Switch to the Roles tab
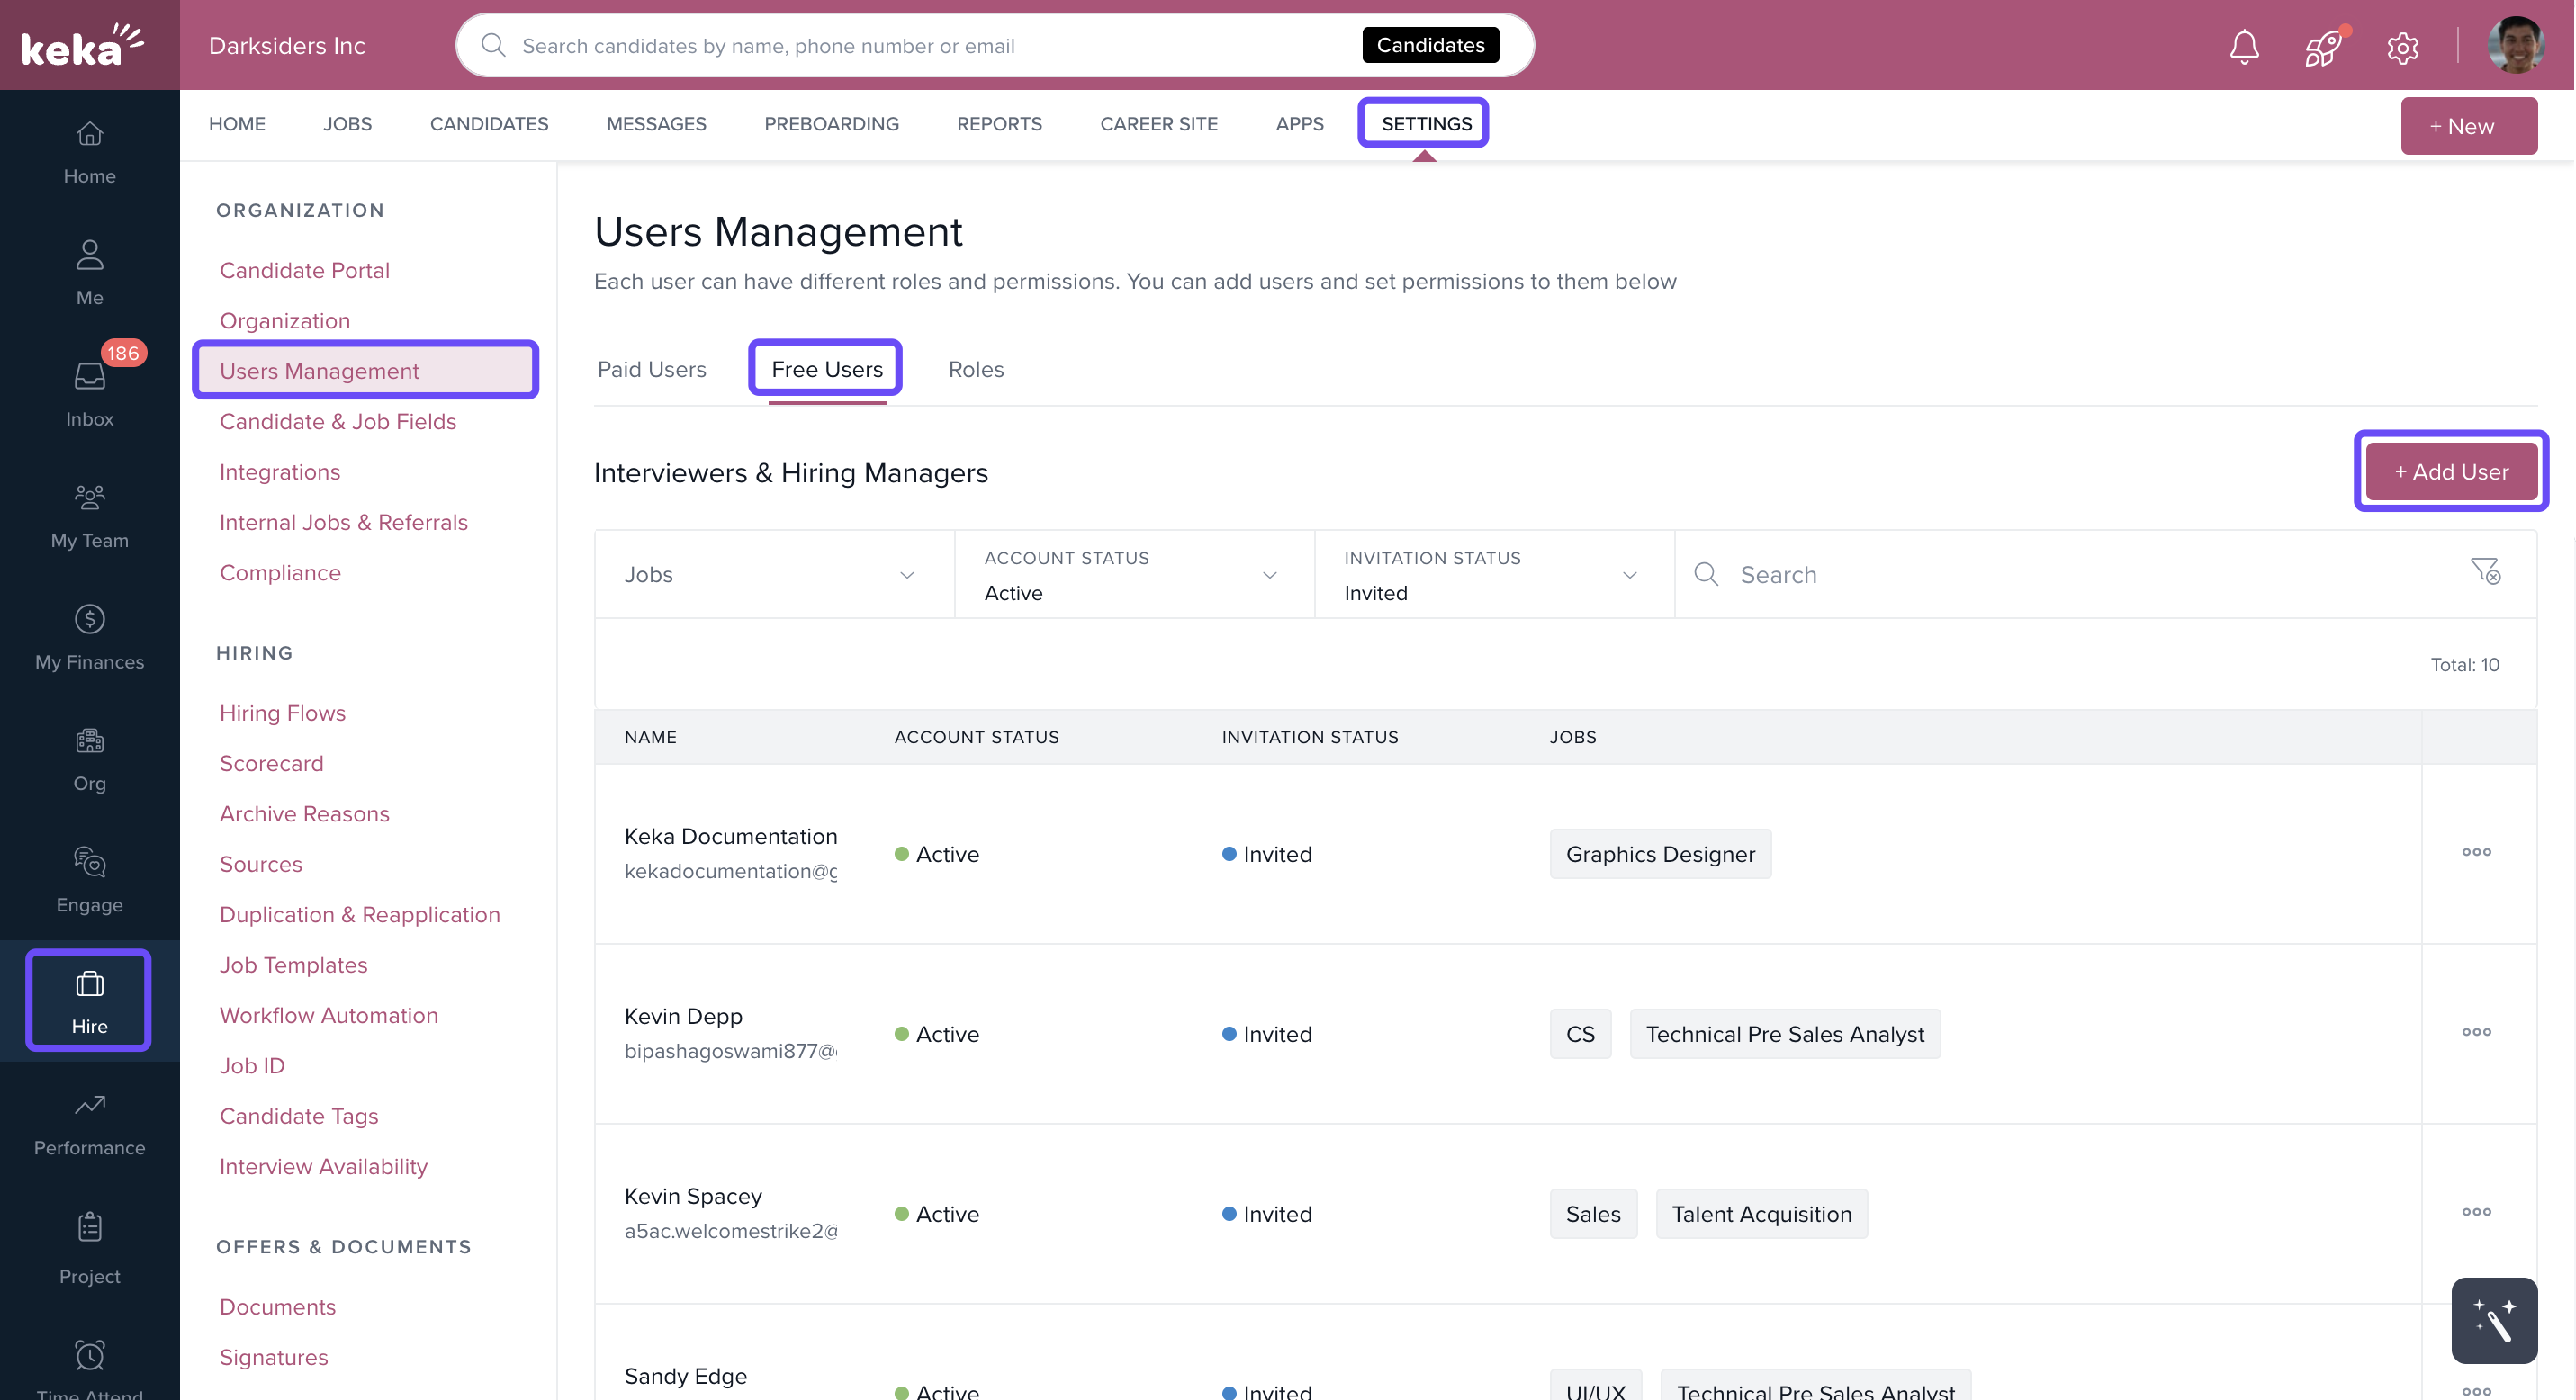2576x1400 pixels. 975,369
